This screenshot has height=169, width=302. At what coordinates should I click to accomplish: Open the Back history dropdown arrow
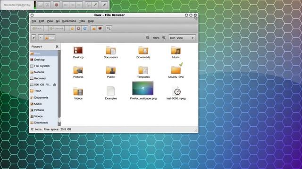[x=46, y=28]
